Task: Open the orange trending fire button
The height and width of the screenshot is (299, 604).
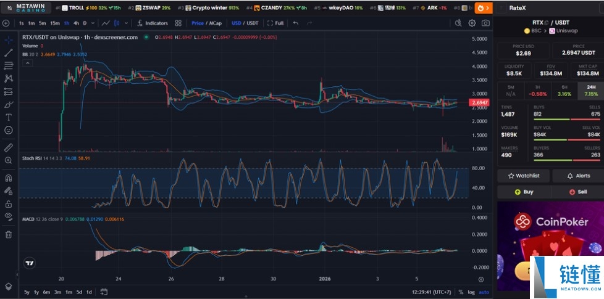Action: [x=484, y=7]
